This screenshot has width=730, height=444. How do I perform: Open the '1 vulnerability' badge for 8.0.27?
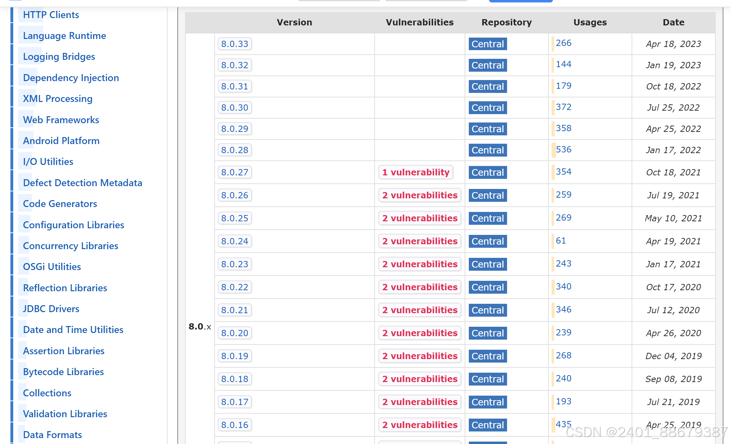tap(416, 172)
